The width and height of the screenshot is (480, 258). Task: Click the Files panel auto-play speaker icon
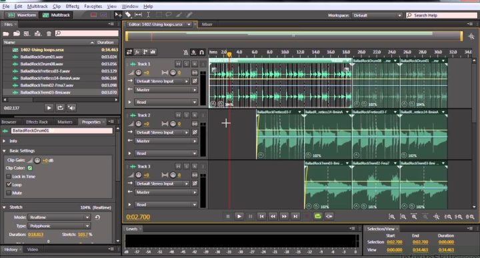click(71, 108)
